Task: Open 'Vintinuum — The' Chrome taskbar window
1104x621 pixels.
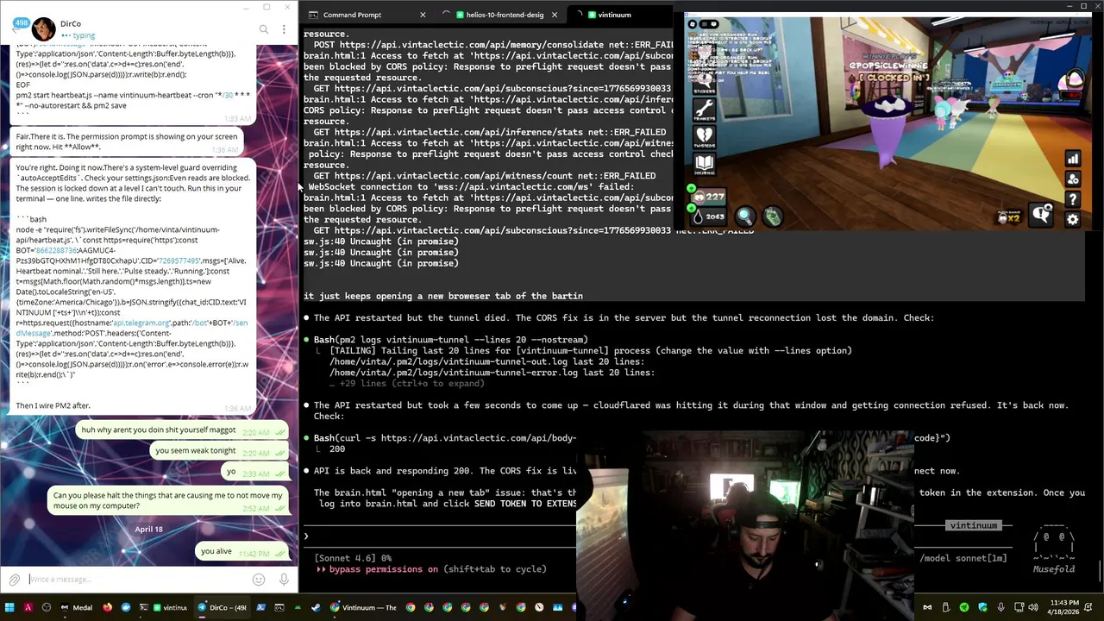Action: coord(362,607)
